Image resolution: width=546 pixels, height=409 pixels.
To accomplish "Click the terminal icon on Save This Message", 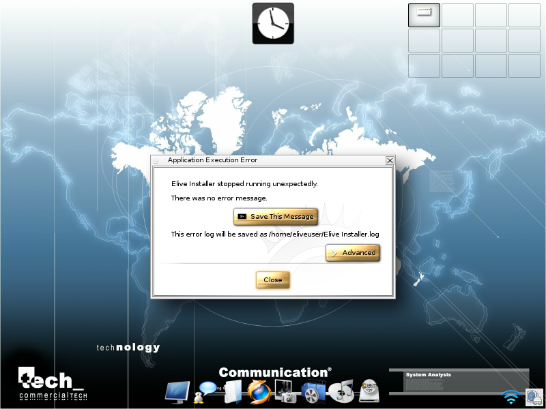I will pos(242,217).
